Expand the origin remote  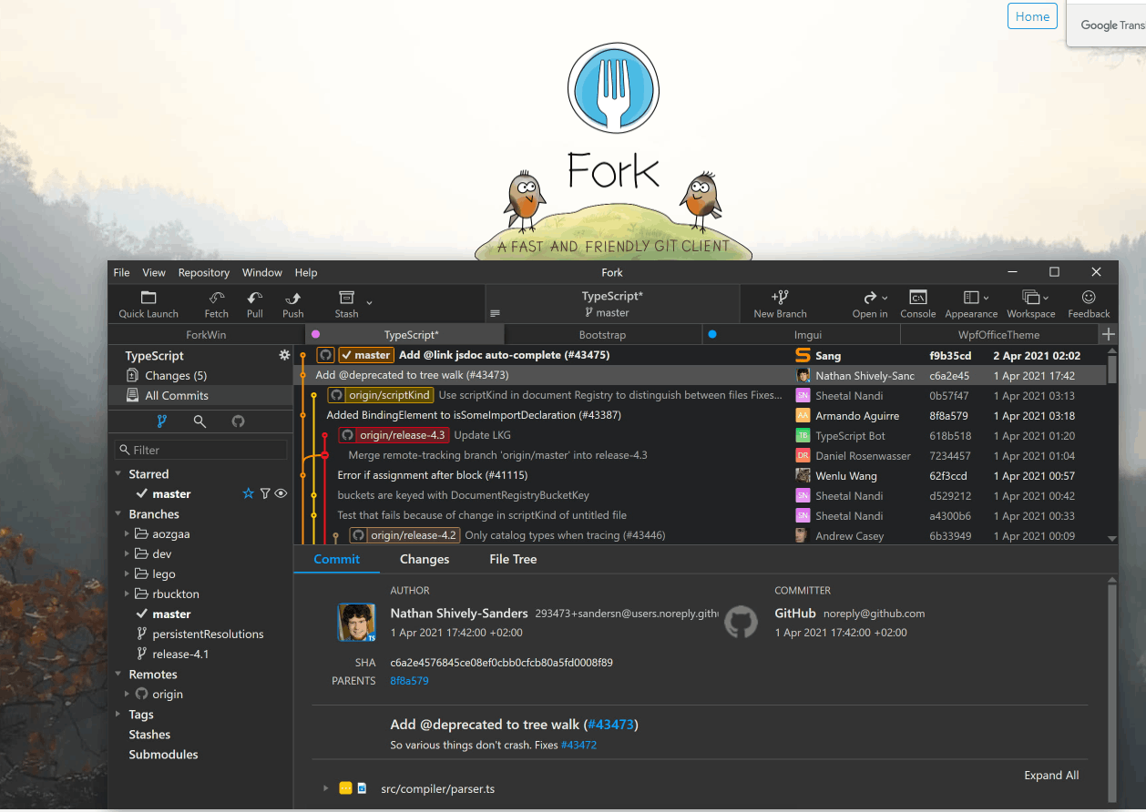tap(128, 694)
